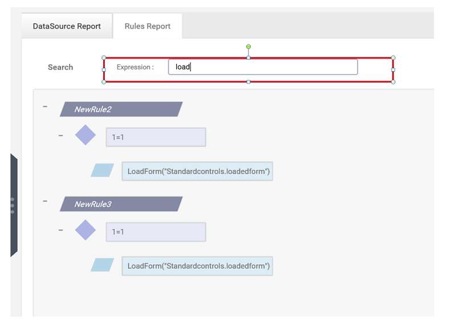The image size is (476, 328).
Task: Click the dark side panel handle with dots
Action: pyautogui.click(x=13, y=205)
